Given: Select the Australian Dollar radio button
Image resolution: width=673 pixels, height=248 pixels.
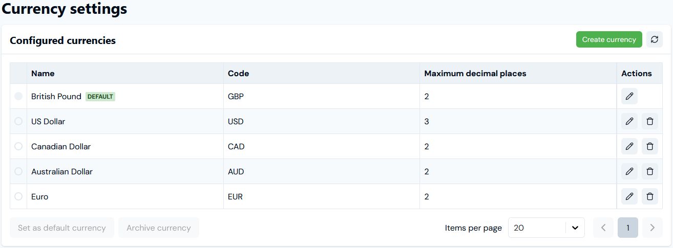Looking at the screenshot, I should point(18,171).
